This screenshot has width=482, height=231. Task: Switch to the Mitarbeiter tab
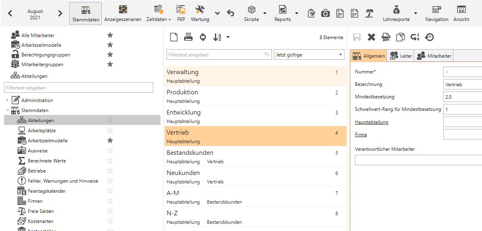[434, 56]
